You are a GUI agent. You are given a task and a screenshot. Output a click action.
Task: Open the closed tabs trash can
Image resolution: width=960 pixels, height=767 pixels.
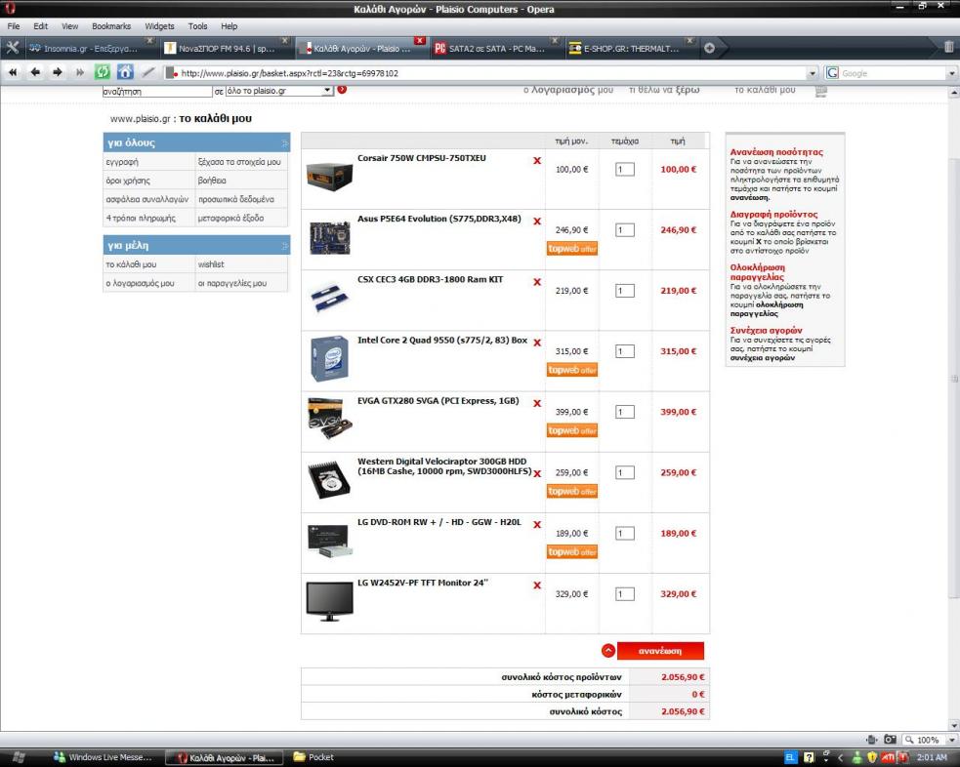point(948,47)
